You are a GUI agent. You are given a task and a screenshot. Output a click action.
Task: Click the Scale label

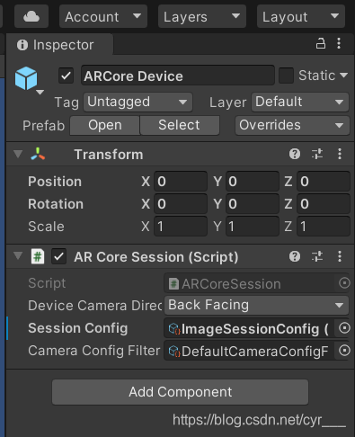point(46,227)
